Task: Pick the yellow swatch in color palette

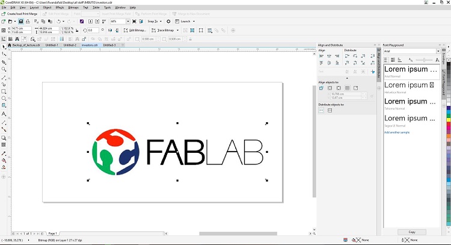Action: (449, 119)
